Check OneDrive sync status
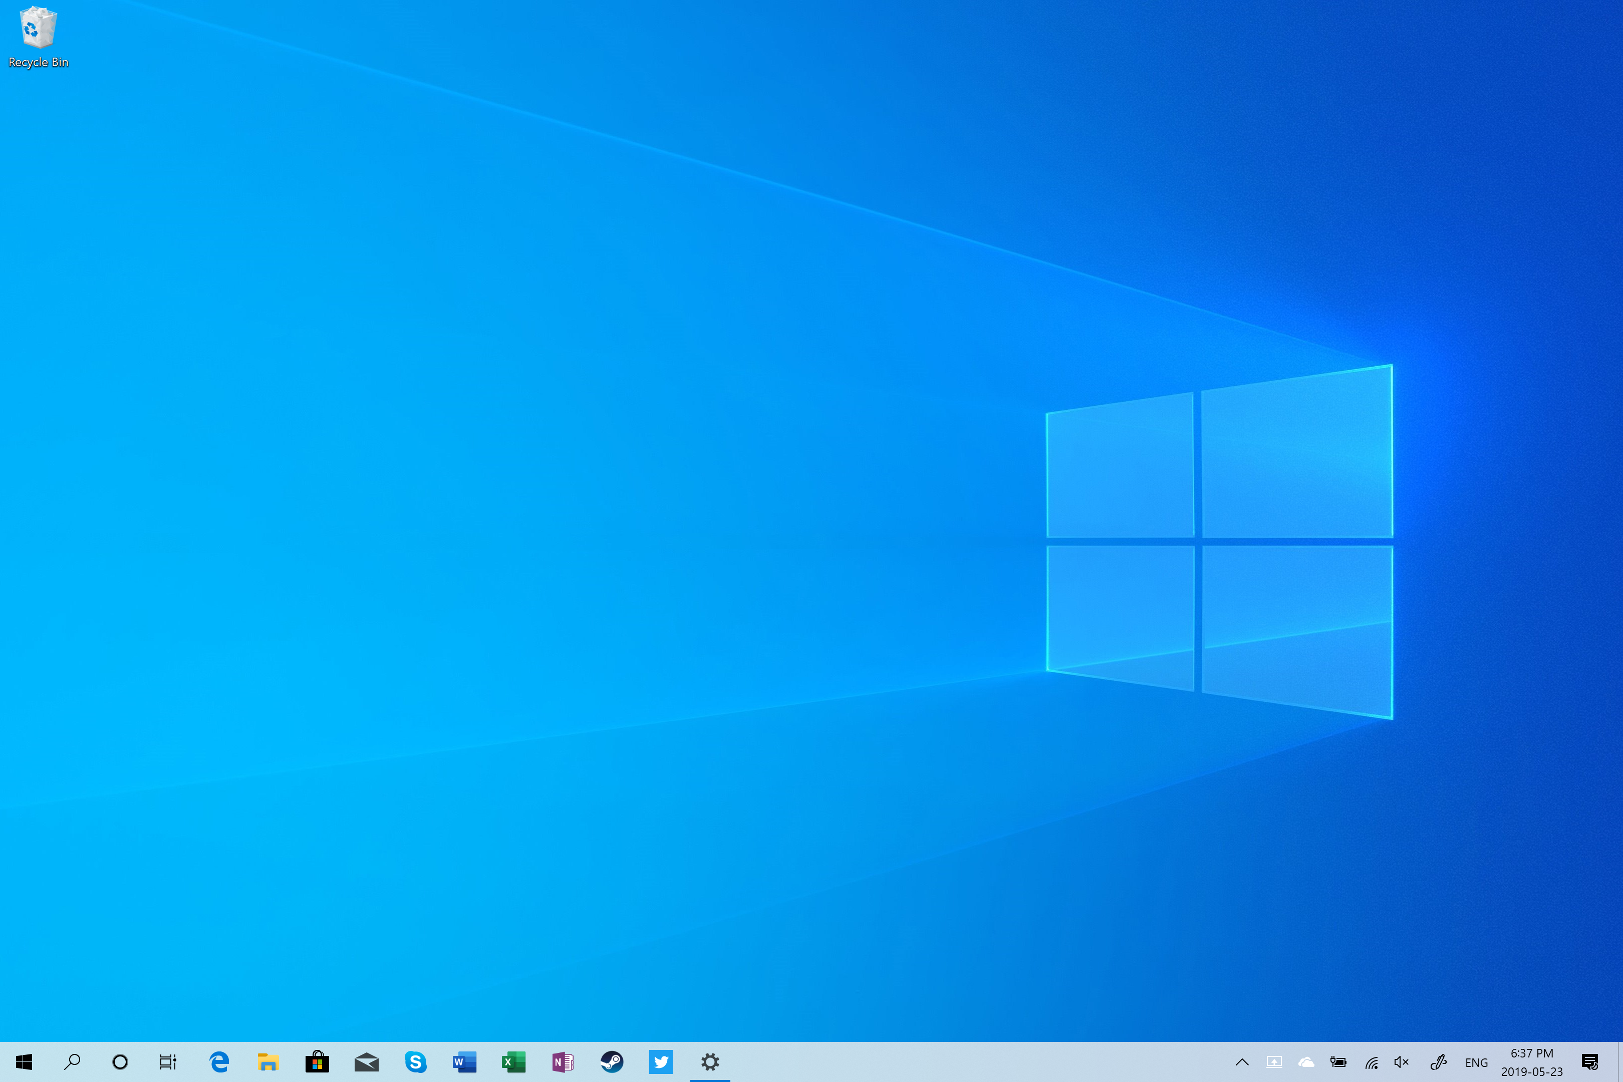This screenshot has width=1623, height=1082. pyautogui.click(x=1307, y=1062)
